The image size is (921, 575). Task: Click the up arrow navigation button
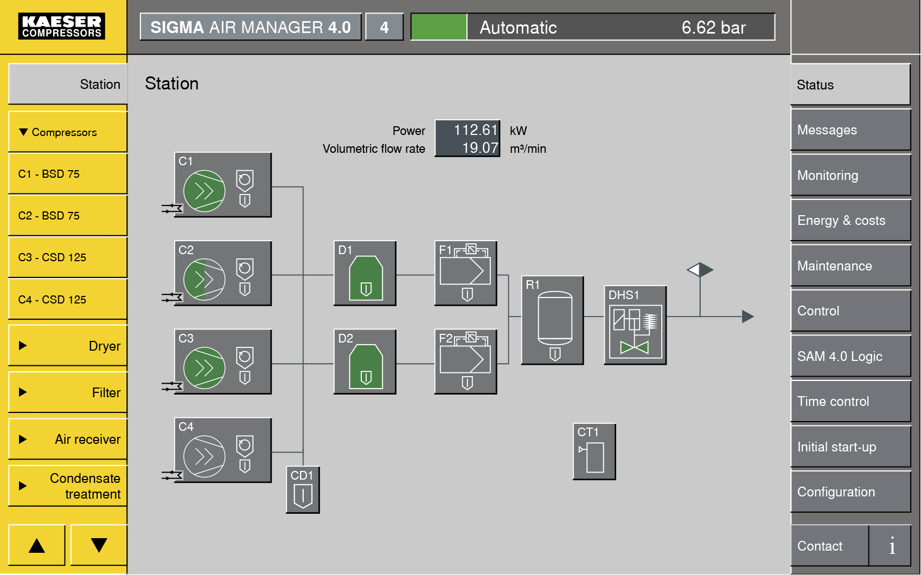(x=37, y=545)
